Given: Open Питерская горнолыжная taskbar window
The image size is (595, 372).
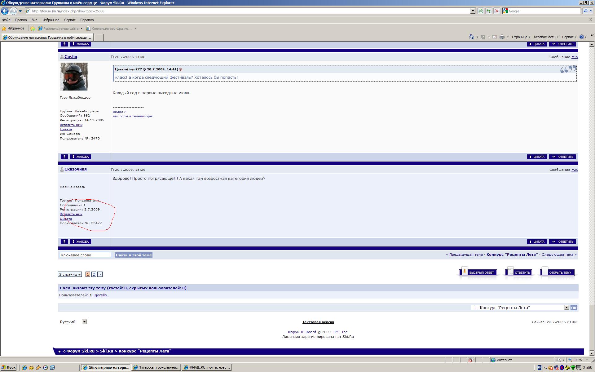Looking at the screenshot, I should 156,367.
